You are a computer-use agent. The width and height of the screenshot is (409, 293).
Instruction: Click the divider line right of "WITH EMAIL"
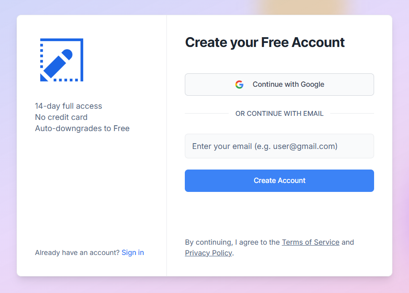point(352,114)
